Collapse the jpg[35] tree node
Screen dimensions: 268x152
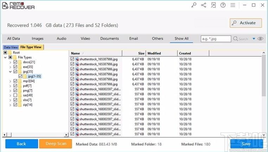point(10,72)
